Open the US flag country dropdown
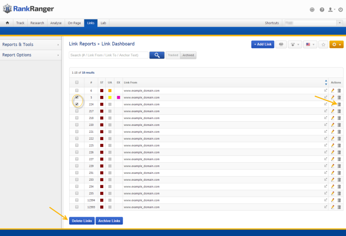The image size is (346, 236). pos(310,44)
